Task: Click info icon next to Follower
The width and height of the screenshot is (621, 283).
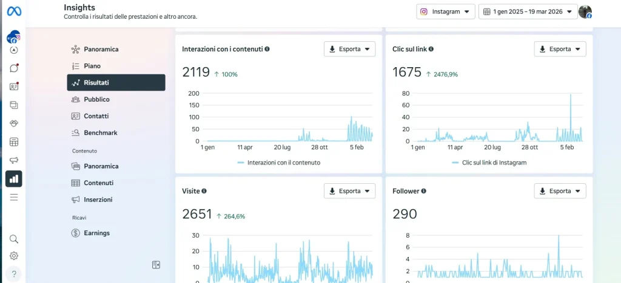Action: pyautogui.click(x=424, y=191)
